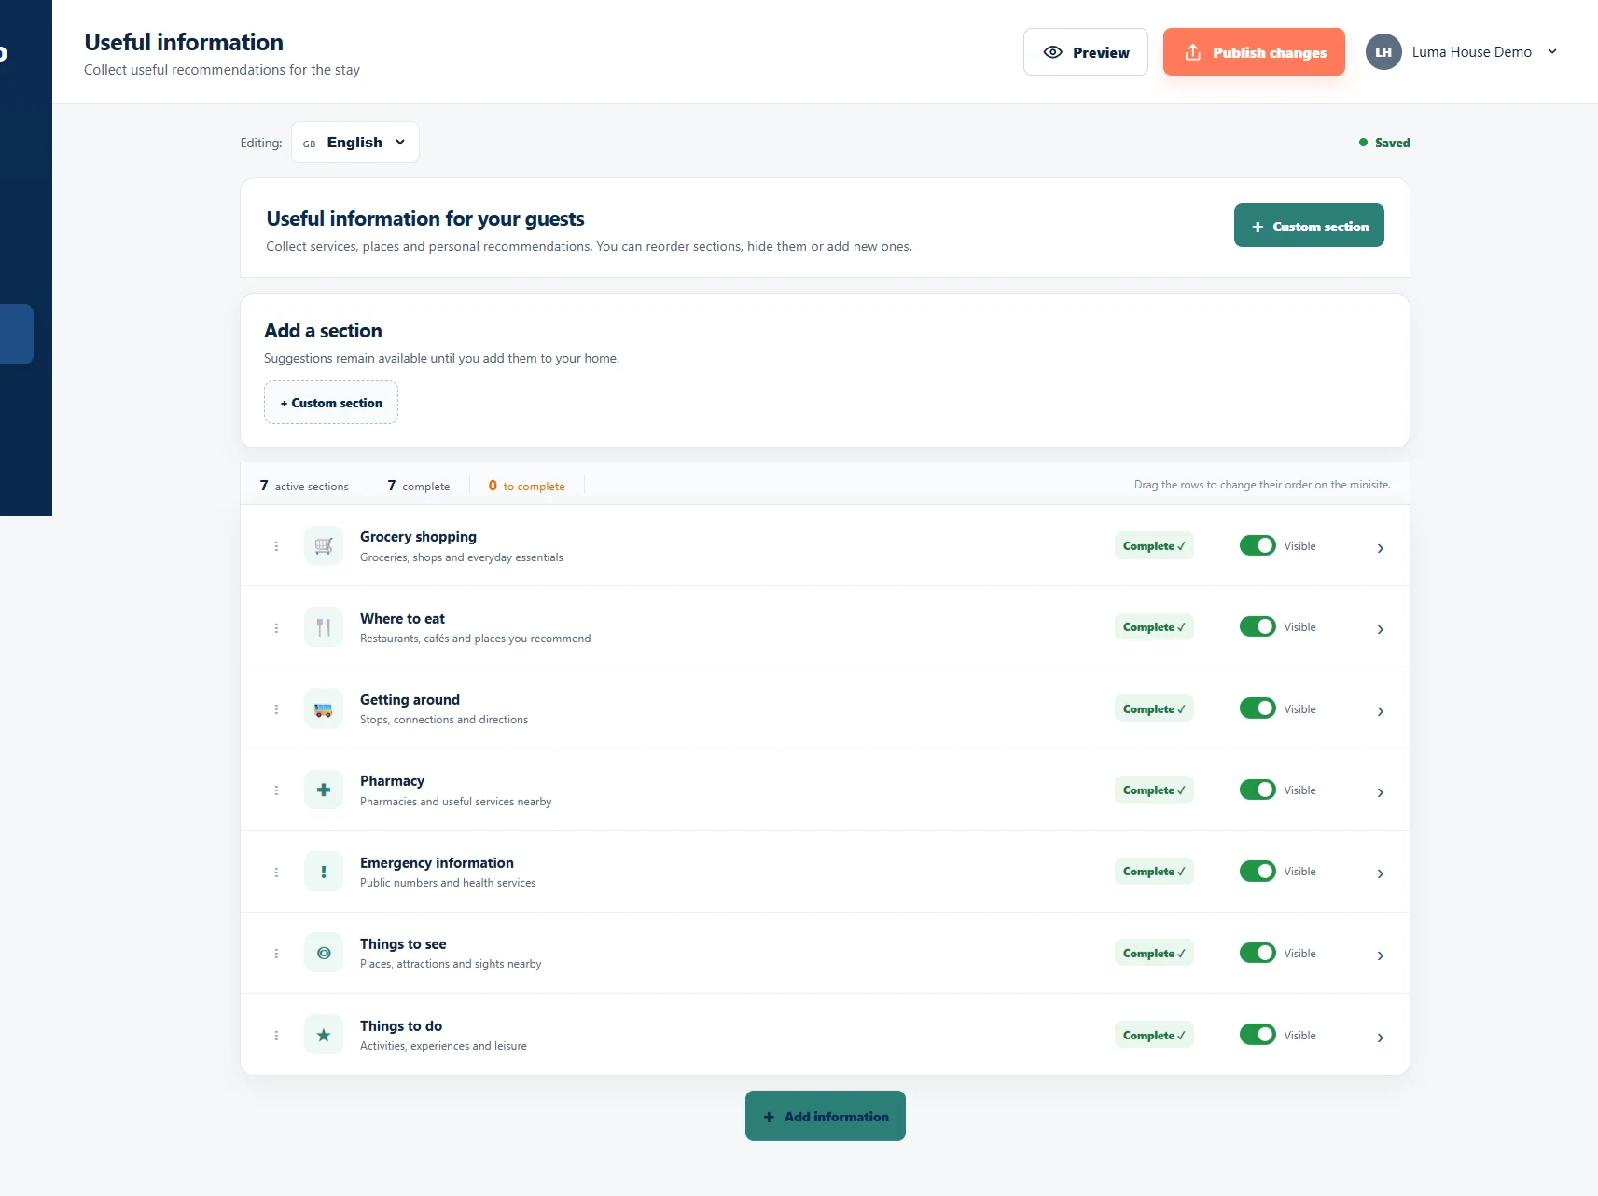Image resolution: width=1598 pixels, height=1196 pixels.
Task: Click the Things to do star icon
Action: tap(324, 1035)
